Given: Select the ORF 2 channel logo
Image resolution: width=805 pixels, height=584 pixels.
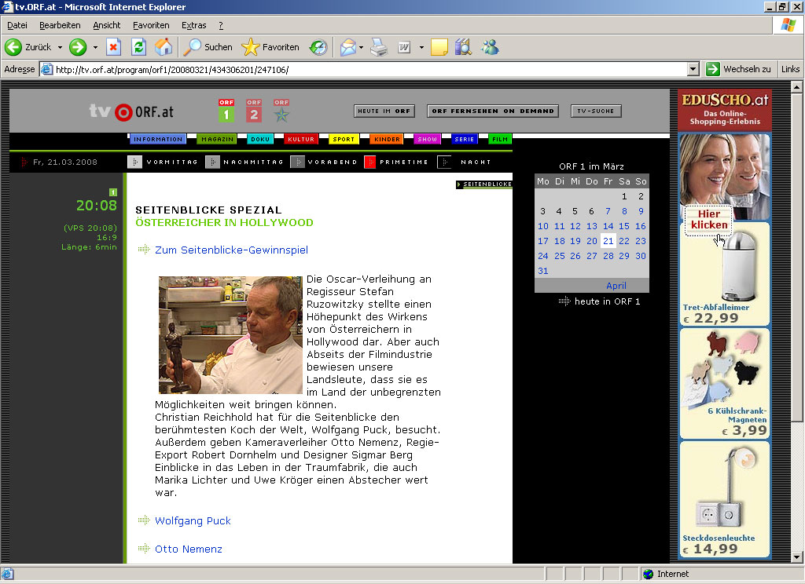Looking at the screenshot, I should point(253,111).
